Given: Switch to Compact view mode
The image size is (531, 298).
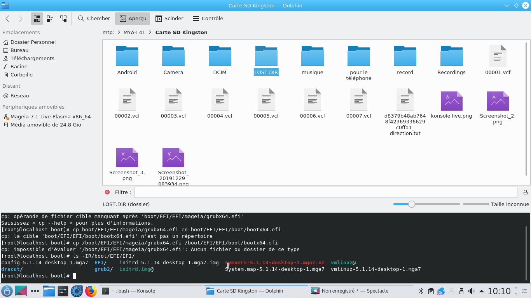Looking at the screenshot, I should click(50, 18).
